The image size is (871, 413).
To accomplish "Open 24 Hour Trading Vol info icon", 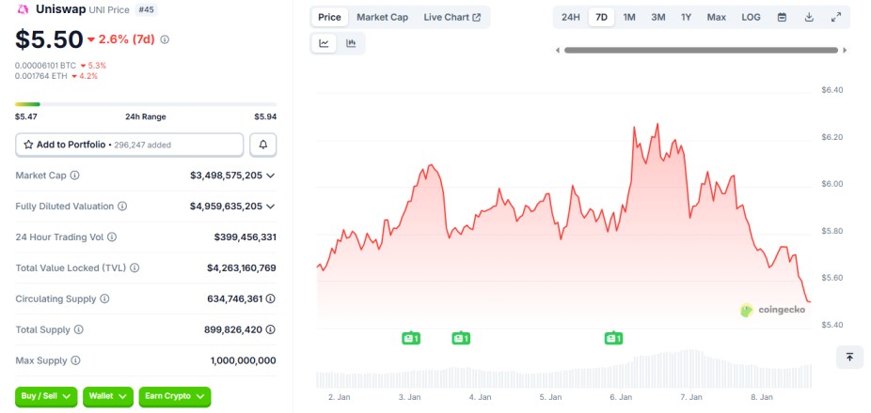I will tap(112, 237).
